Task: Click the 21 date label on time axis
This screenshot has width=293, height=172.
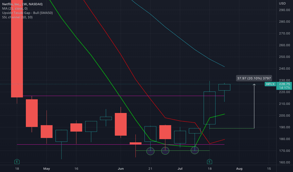Action: (x=150, y=169)
